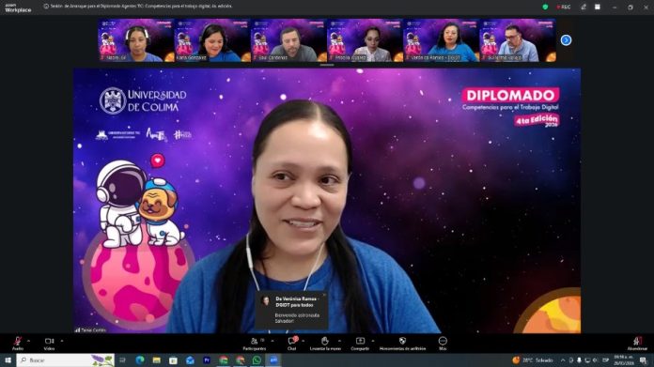Select first participant thumbnail with headset
This screenshot has height=367, width=654.
[x=136, y=40]
